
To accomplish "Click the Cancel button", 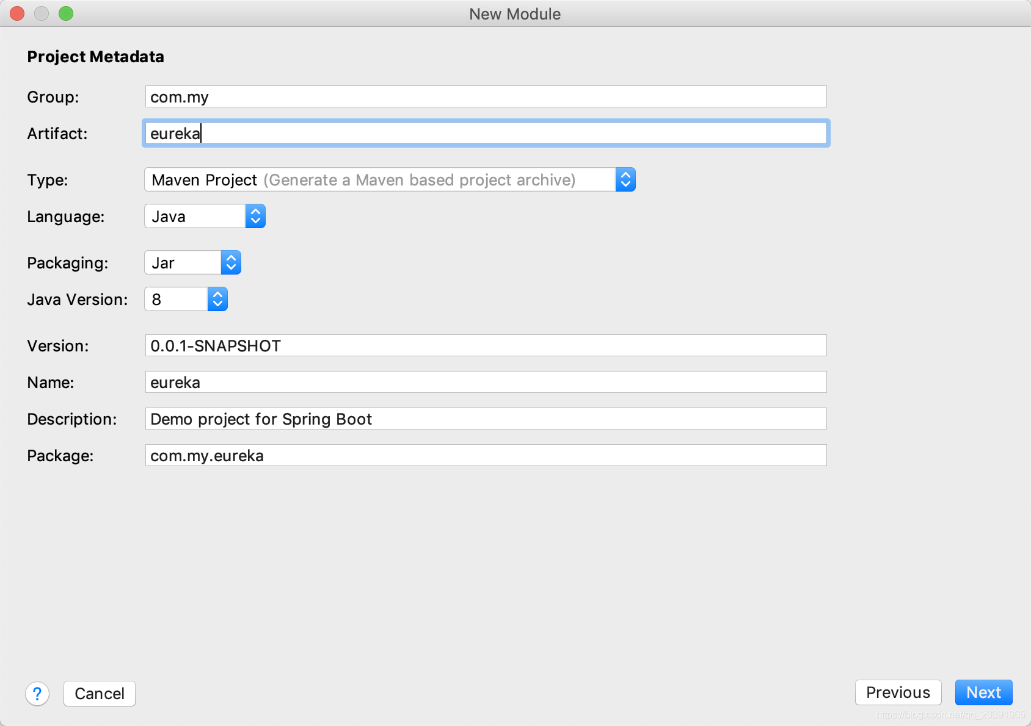I will point(100,694).
